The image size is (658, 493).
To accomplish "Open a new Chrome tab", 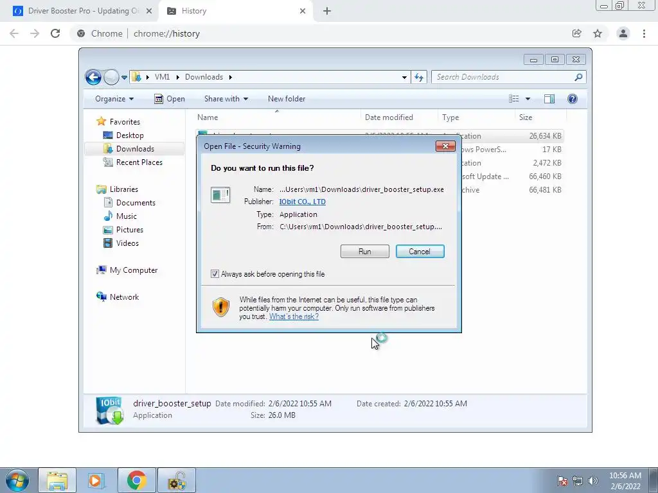I will tap(327, 12).
